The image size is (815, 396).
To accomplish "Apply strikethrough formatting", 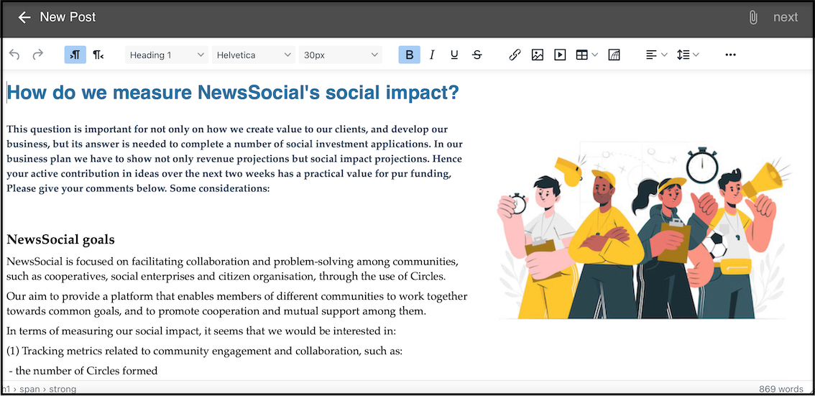I will pyautogui.click(x=477, y=55).
